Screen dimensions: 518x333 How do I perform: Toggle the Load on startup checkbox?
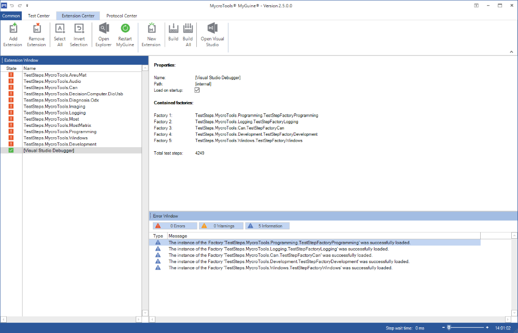(197, 90)
